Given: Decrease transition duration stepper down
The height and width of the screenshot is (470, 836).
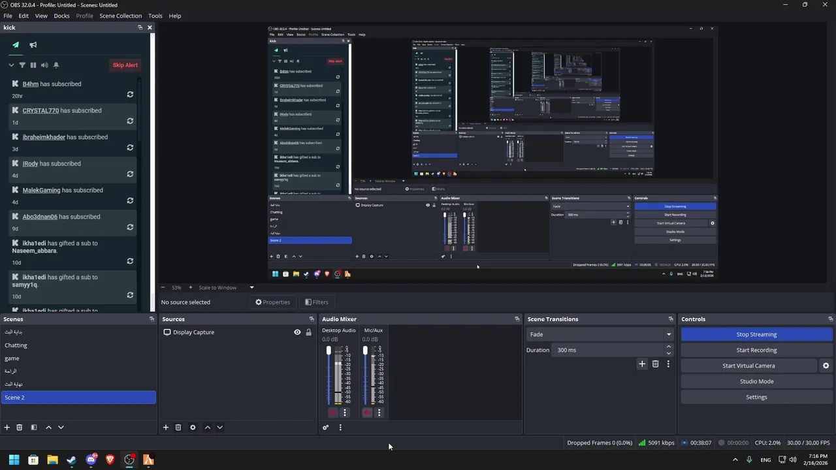Looking at the screenshot, I should (668, 353).
